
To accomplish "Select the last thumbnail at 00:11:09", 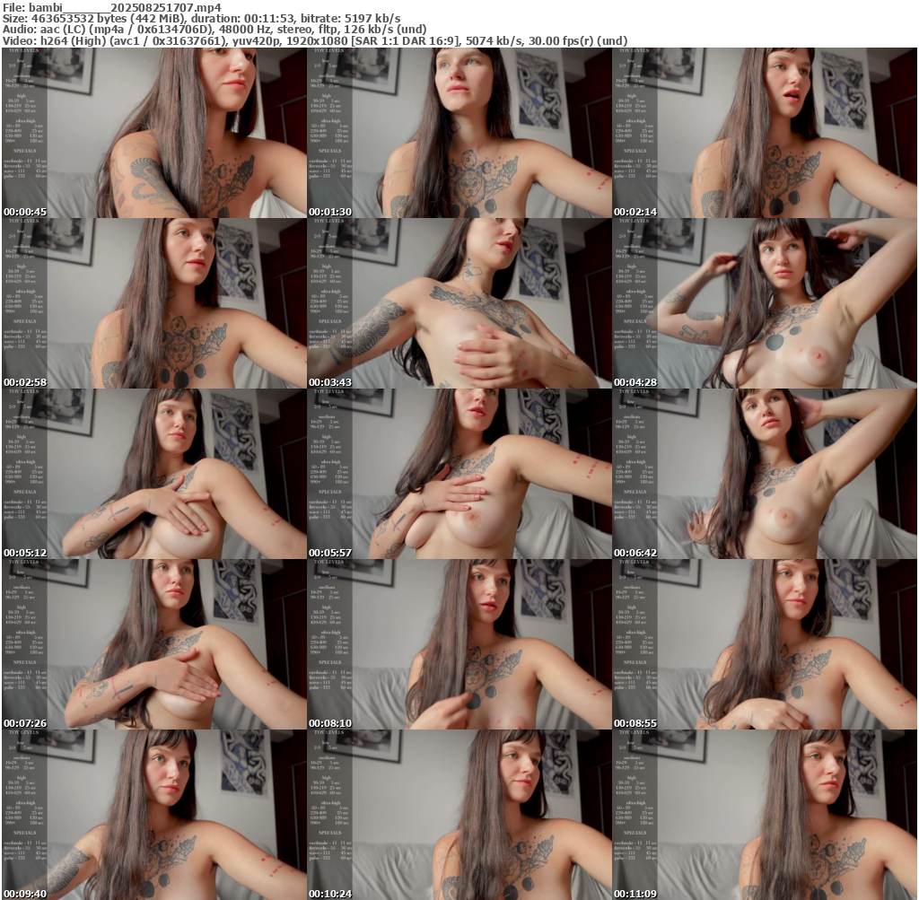I will [x=764, y=815].
